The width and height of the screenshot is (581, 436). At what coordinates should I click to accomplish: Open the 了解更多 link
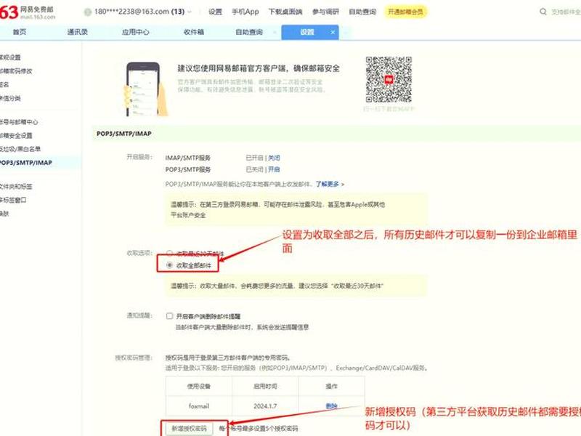point(328,184)
